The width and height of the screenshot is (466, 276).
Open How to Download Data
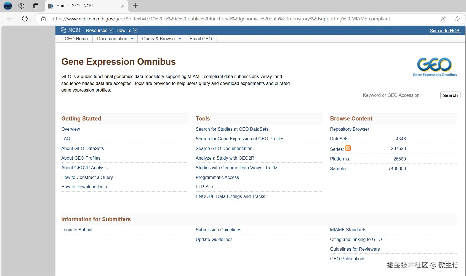tap(84, 187)
